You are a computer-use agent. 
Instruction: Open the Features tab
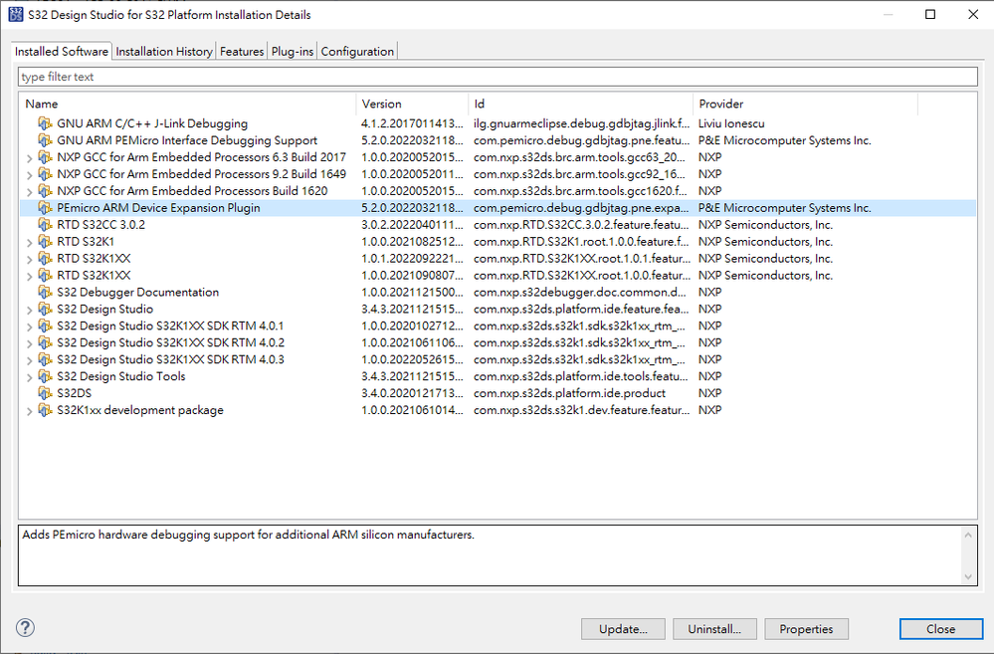(242, 52)
